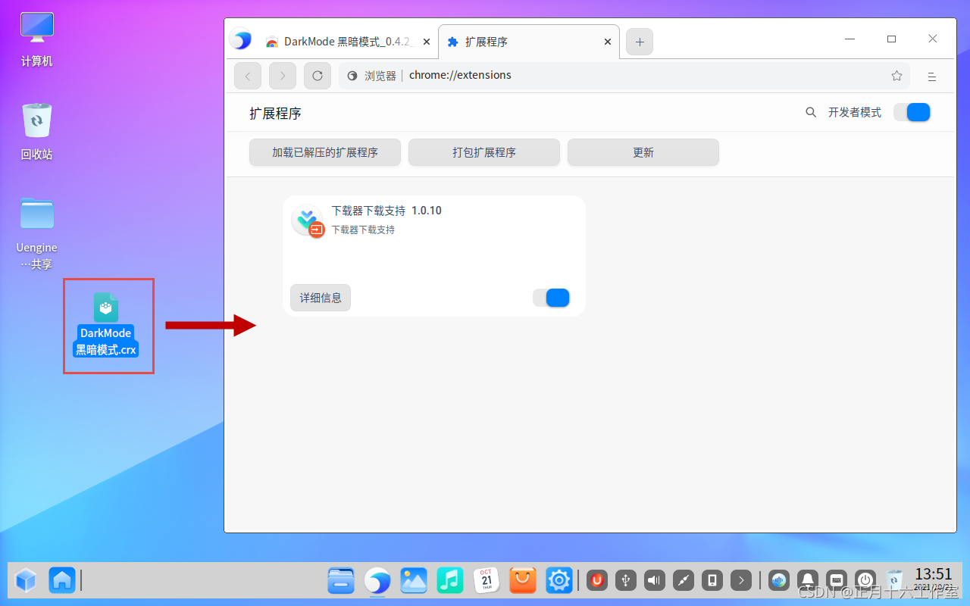Close the DarkMode 黑暗模式 tab
Screen dimensions: 970x606
coord(427,42)
